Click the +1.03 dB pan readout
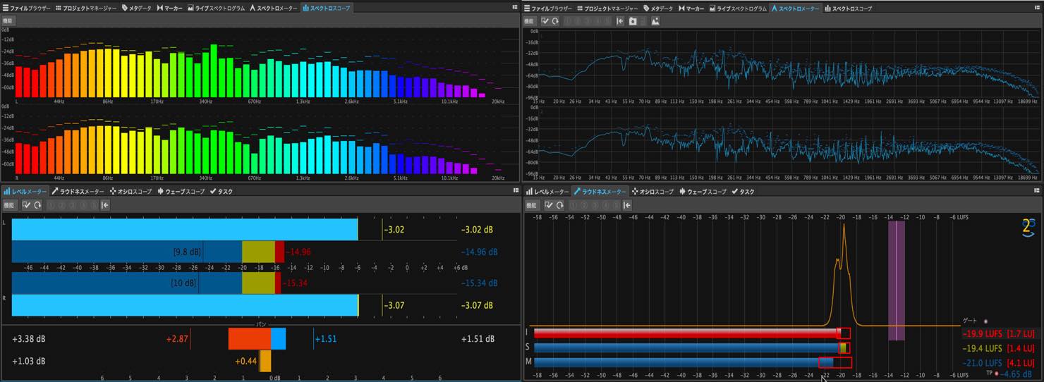 [29, 361]
